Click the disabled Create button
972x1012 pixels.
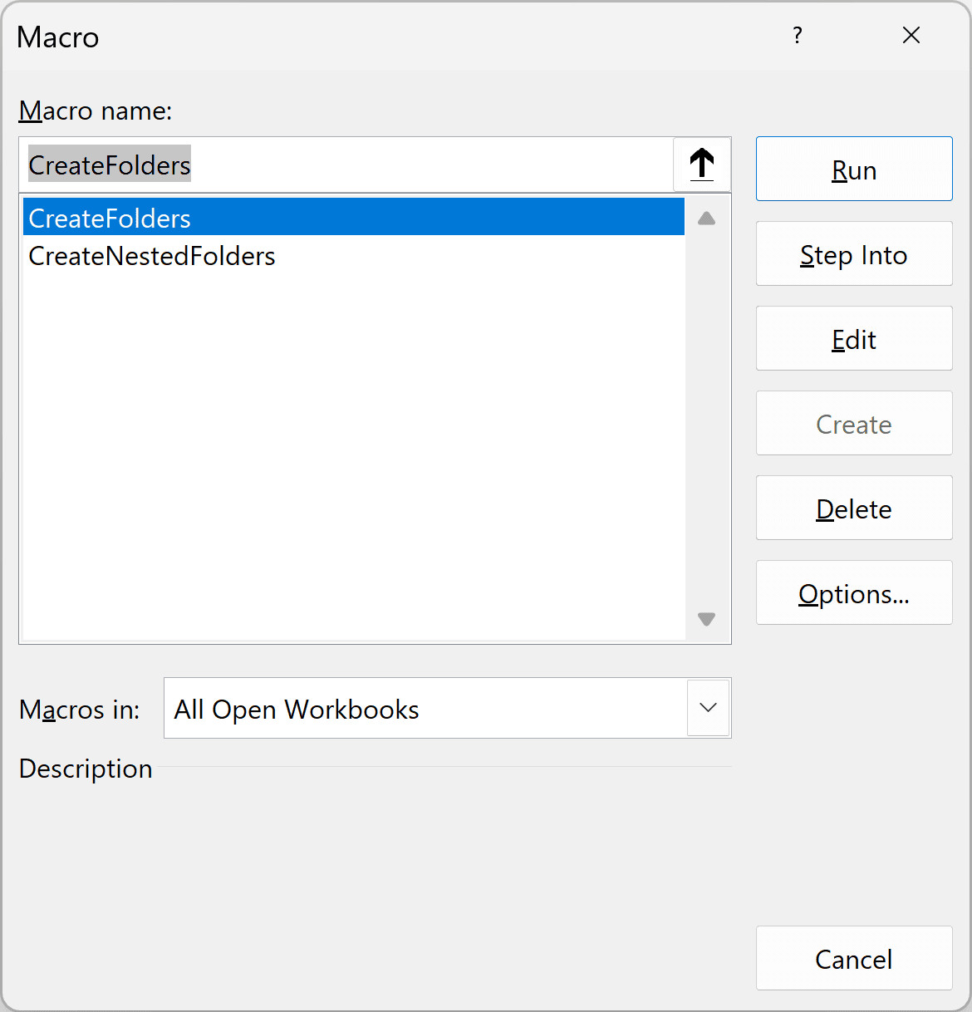coord(853,423)
